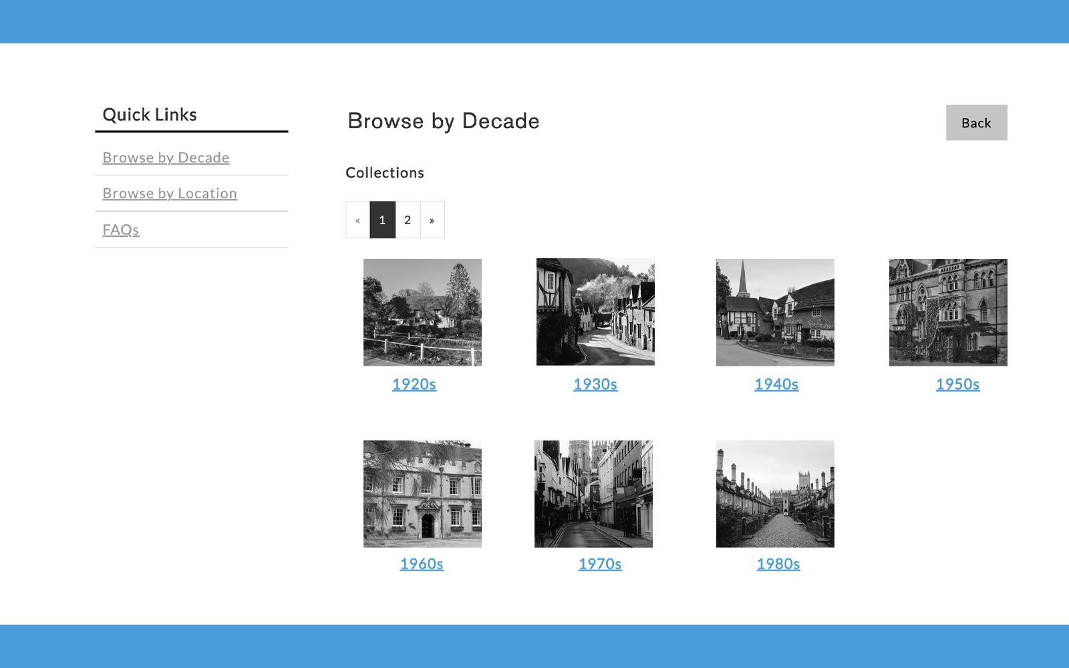
Task: Click the 1930s village street thumbnail
Action: pos(595,312)
